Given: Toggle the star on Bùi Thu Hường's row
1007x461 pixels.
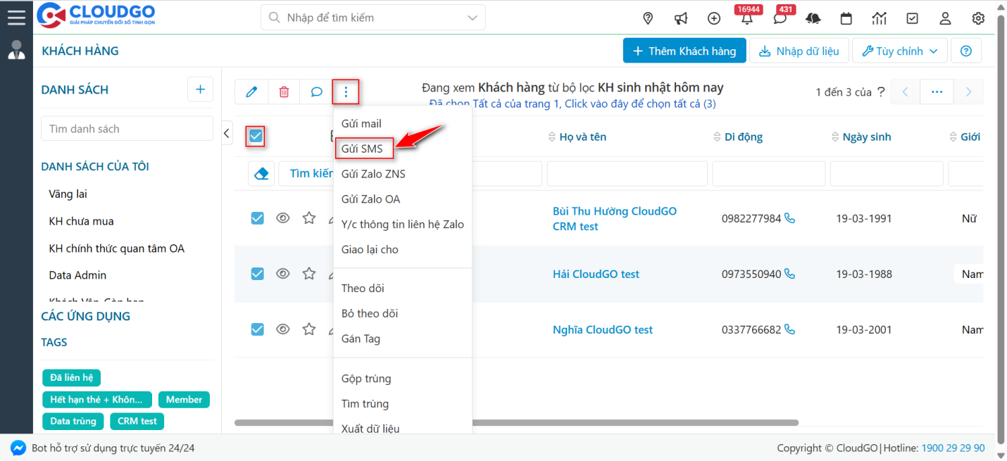Looking at the screenshot, I should pos(308,218).
